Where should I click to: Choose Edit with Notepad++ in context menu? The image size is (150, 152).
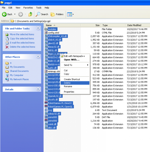point(75,56)
